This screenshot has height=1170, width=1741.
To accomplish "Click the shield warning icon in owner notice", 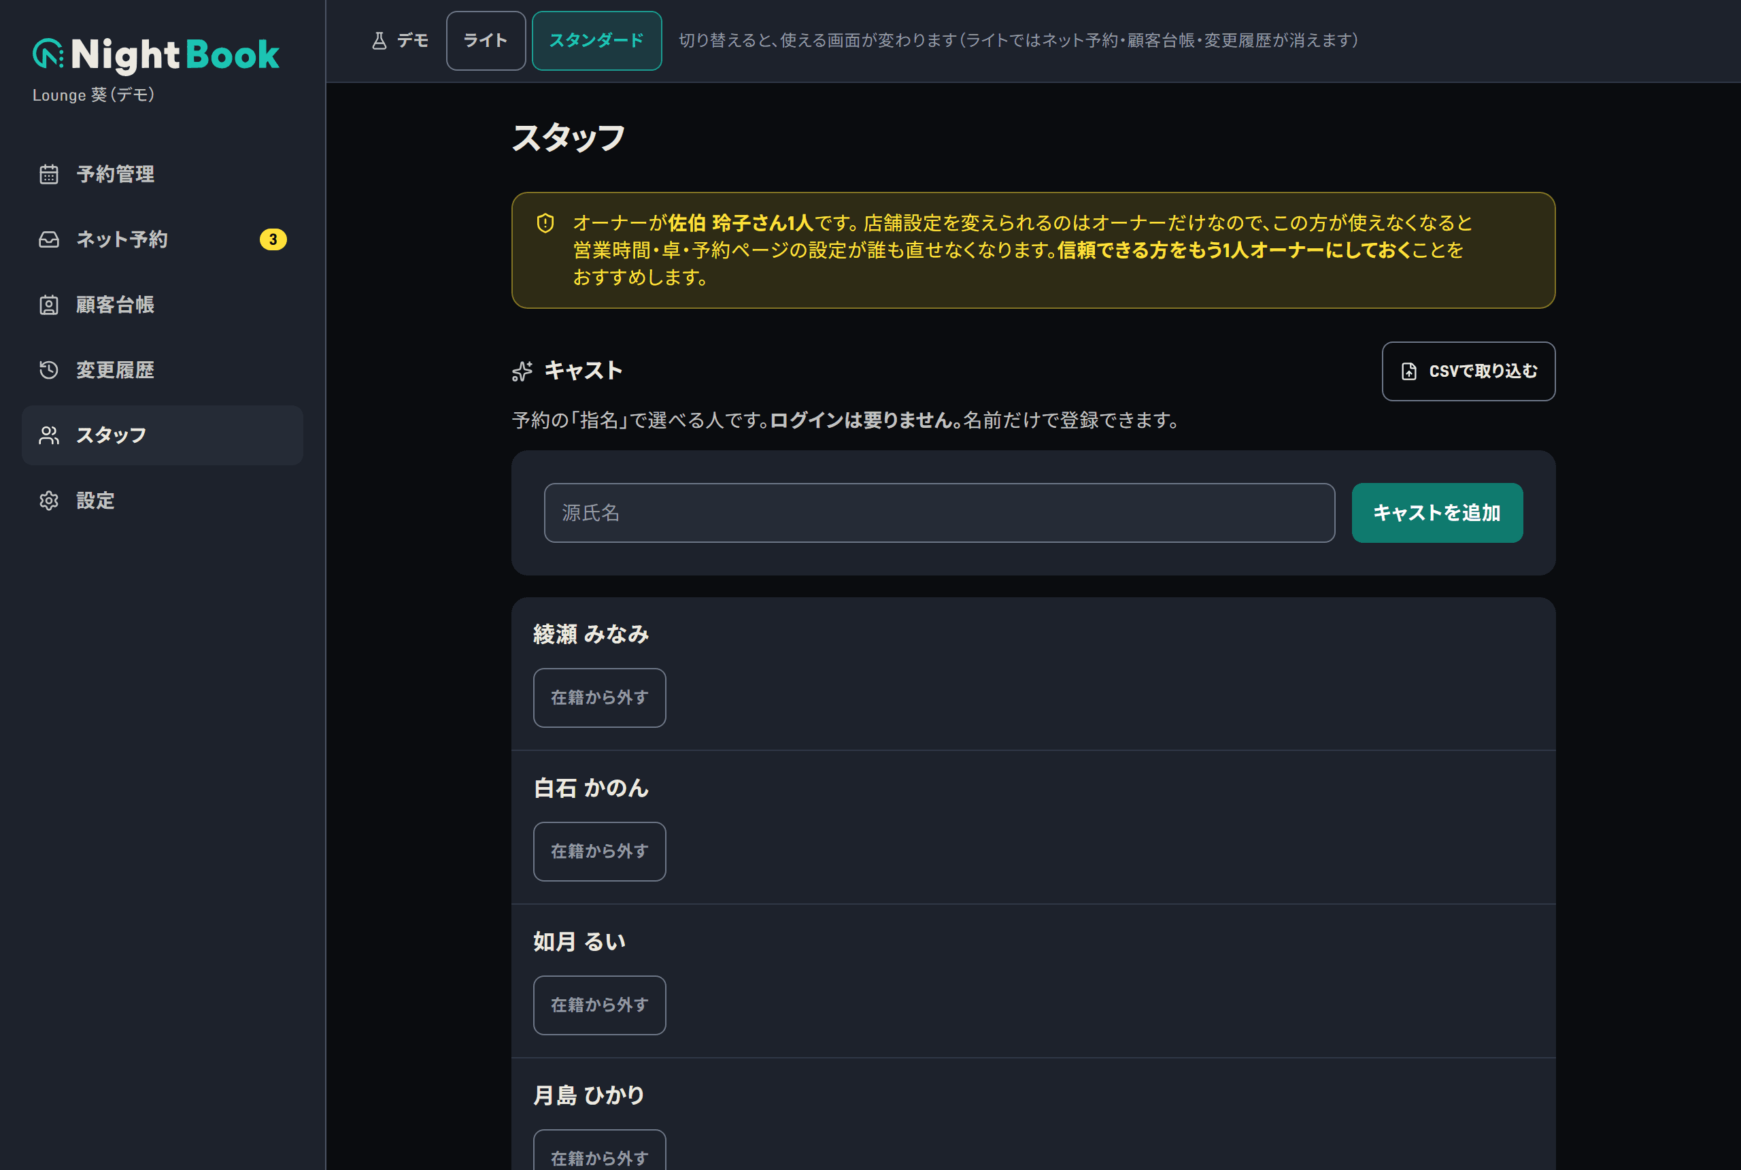I will pos(545,223).
